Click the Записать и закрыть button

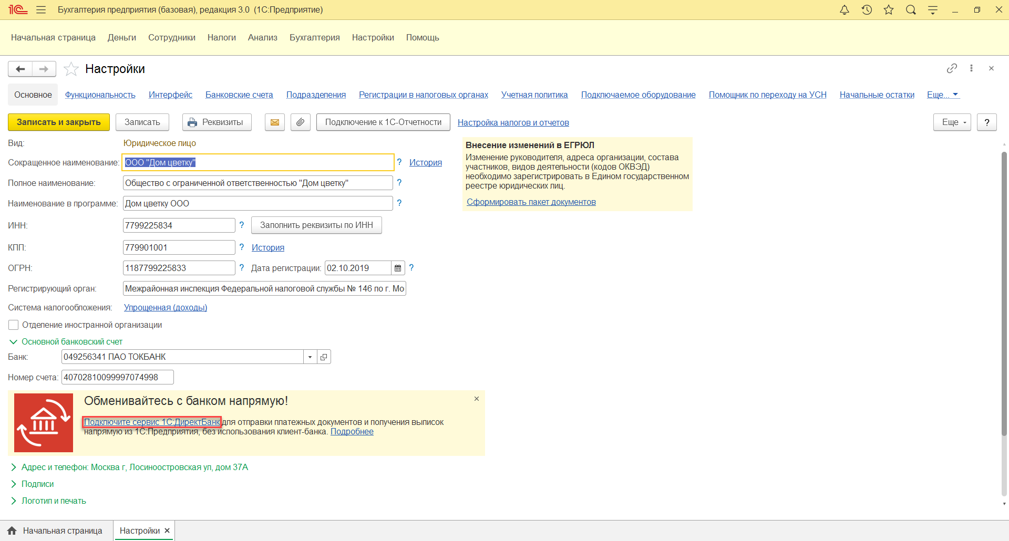tap(59, 122)
